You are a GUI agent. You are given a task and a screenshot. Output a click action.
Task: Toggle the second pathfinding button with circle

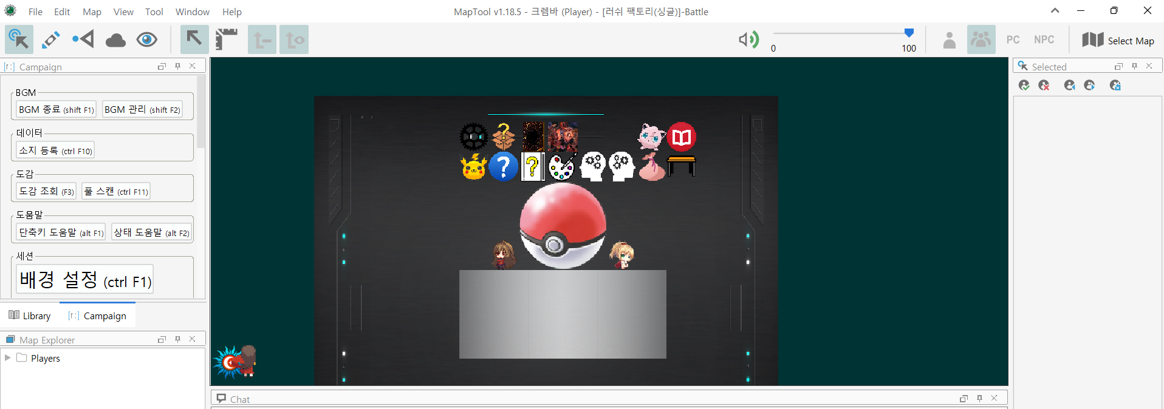pyautogui.click(x=294, y=39)
